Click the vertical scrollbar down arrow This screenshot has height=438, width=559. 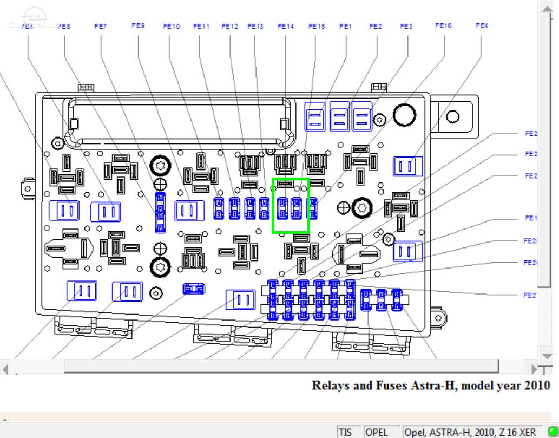(x=547, y=356)
